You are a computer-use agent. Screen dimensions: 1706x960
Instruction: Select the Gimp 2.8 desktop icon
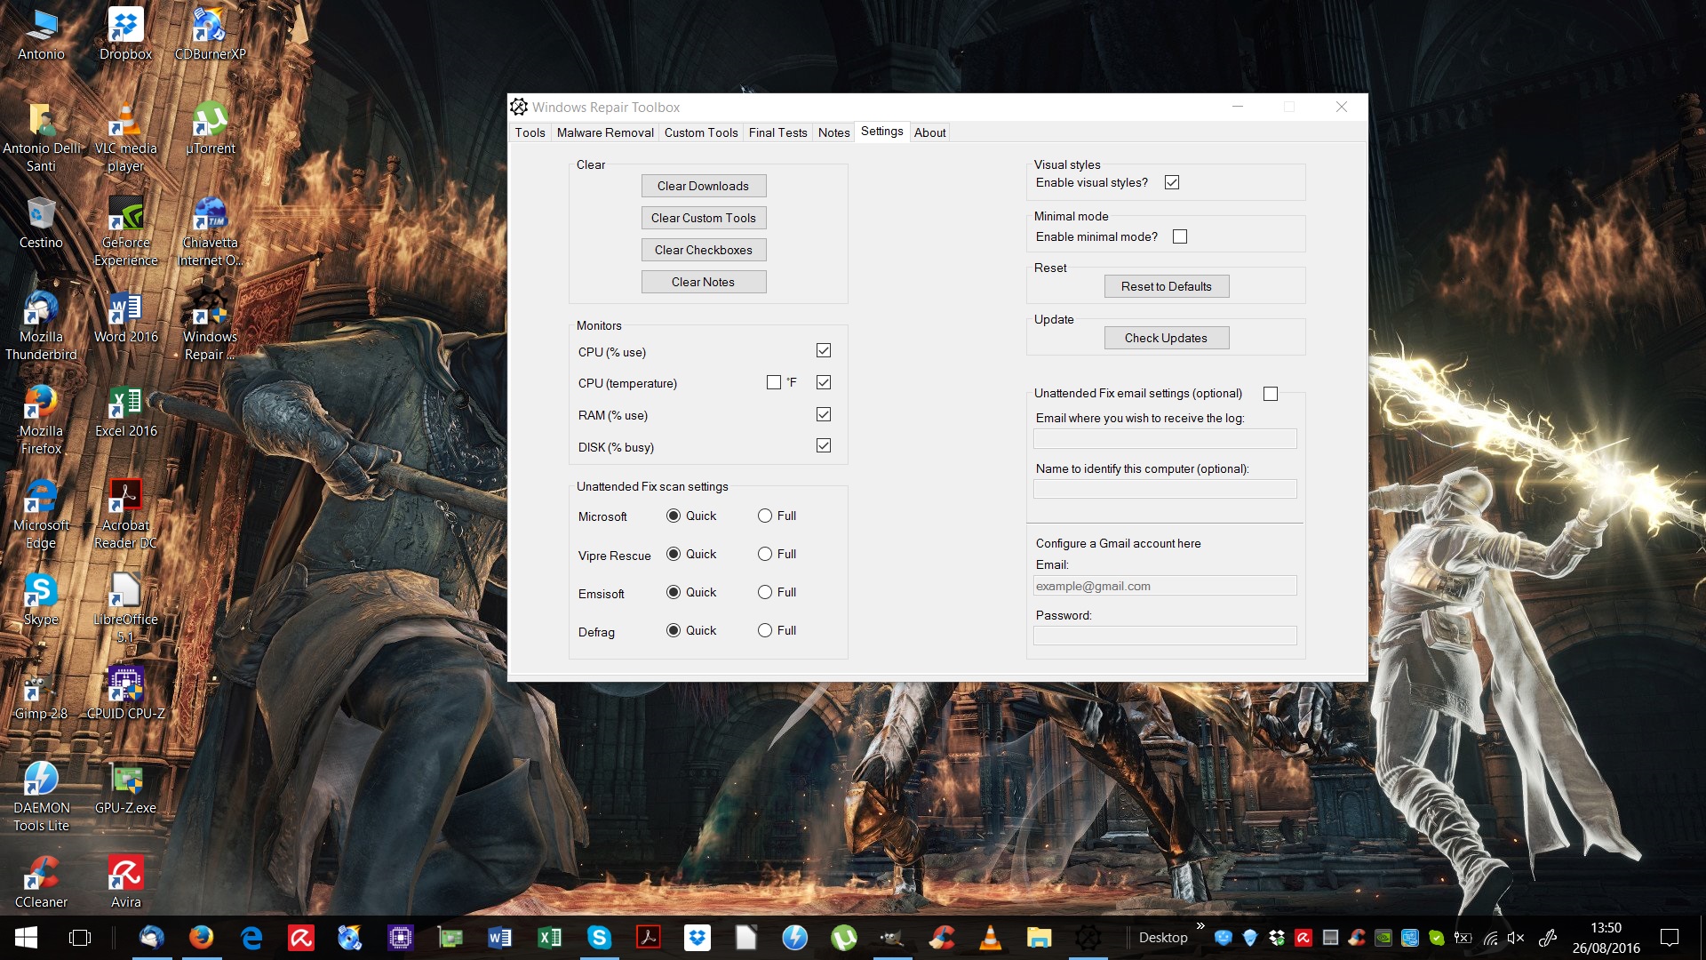click(x=41, y=694)
